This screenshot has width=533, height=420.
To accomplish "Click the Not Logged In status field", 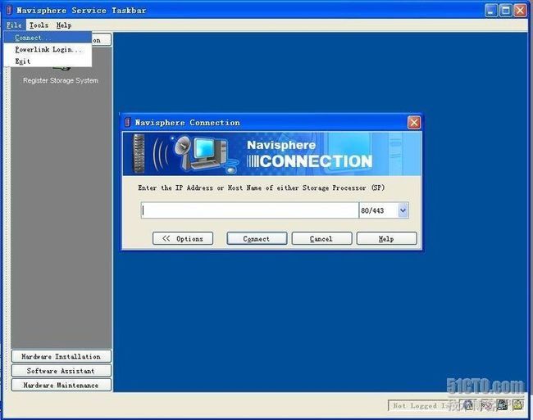I will click(x=423, y=405).
